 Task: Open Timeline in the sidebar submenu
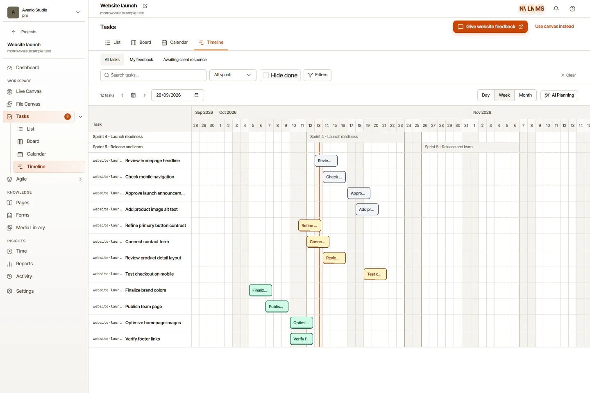(49, 167)
